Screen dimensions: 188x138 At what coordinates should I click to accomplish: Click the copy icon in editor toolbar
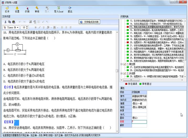coord(10,22)
